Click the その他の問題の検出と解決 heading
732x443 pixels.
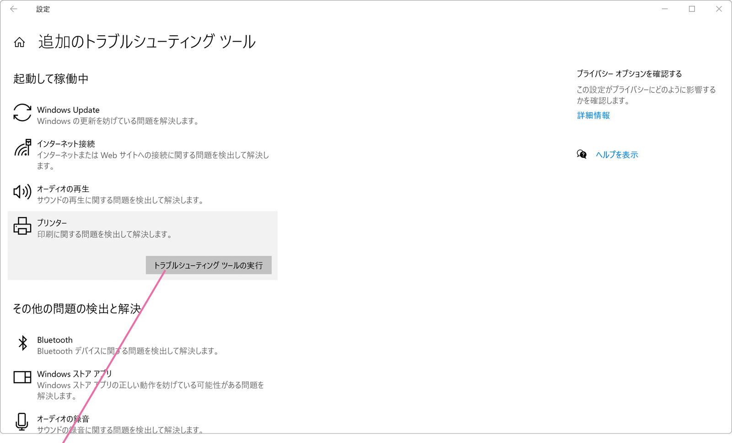(x=77, y=309)
